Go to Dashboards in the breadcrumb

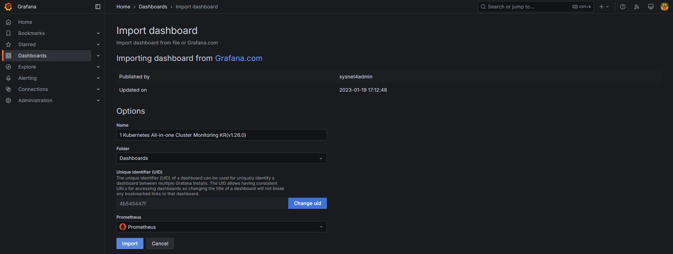(x=153, y=7)
